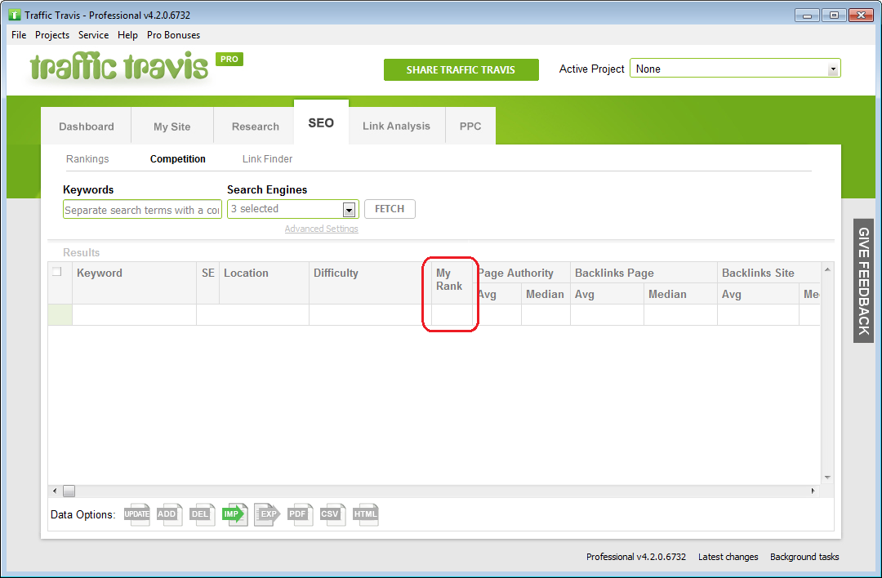The image size is (882, 578).
Task: Select the SEO tab
Action: 321,122
